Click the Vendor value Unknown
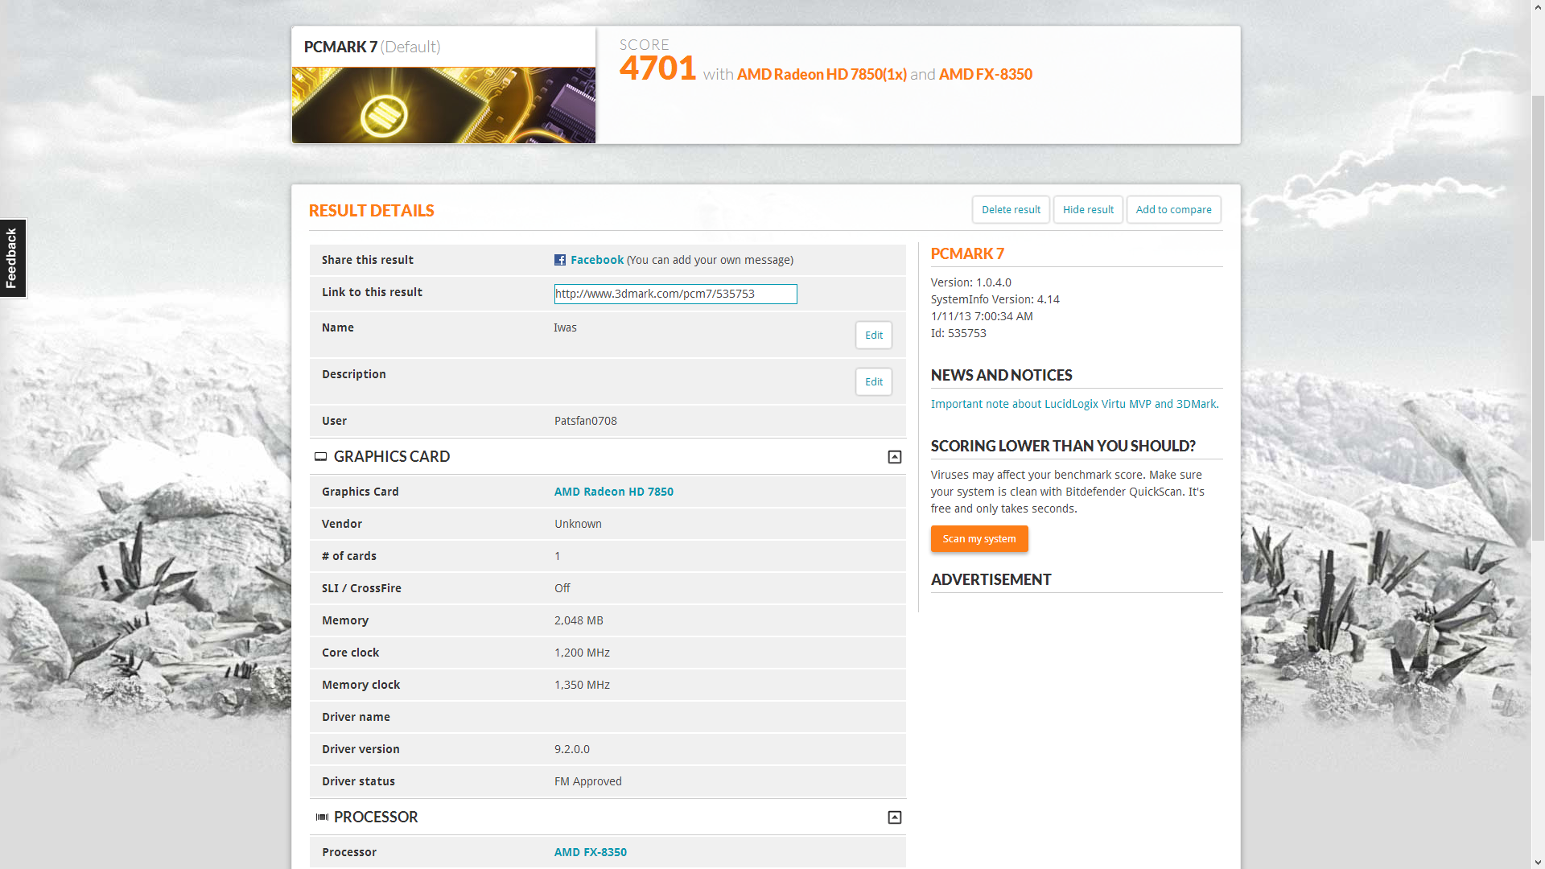 click(x=578, y=524)
